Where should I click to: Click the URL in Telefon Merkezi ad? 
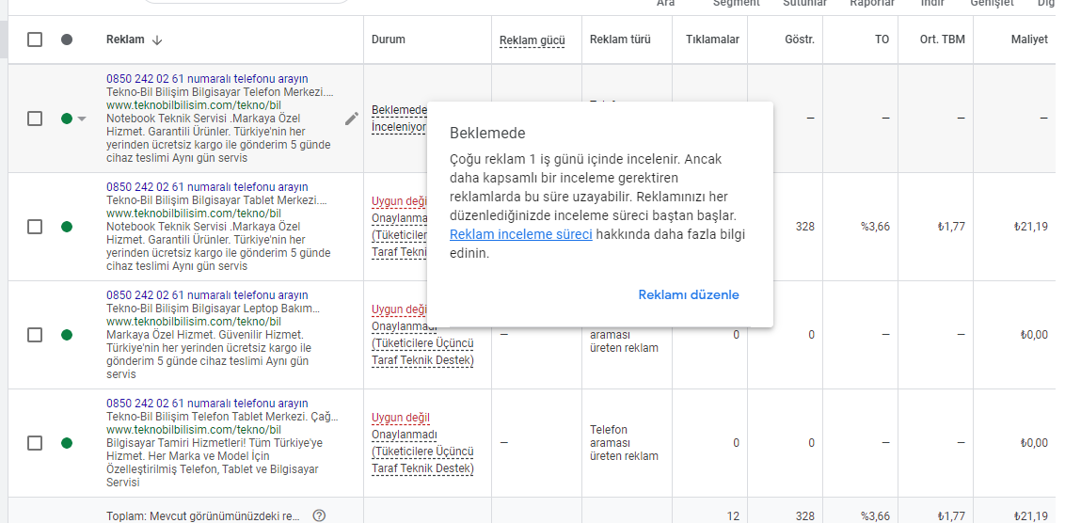[194, 105]
